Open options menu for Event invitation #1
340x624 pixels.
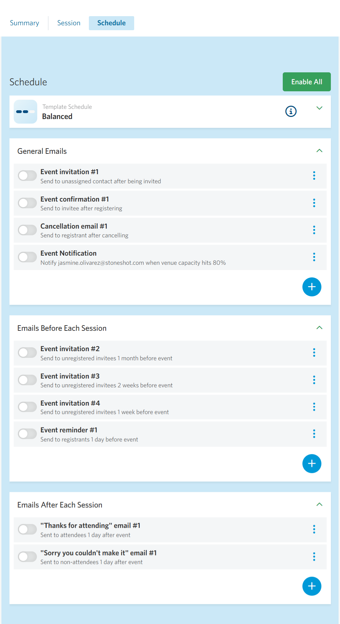coord(314,176)
